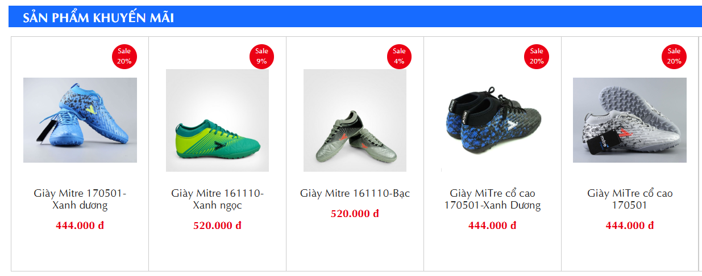Open Giày Mitre 161110-Xanh ngọc product link

point(217,199)
